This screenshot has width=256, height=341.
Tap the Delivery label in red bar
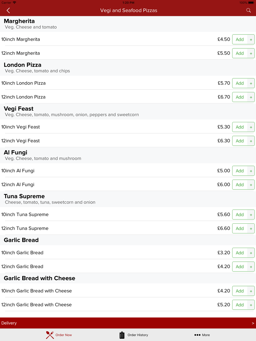point(9,323)
